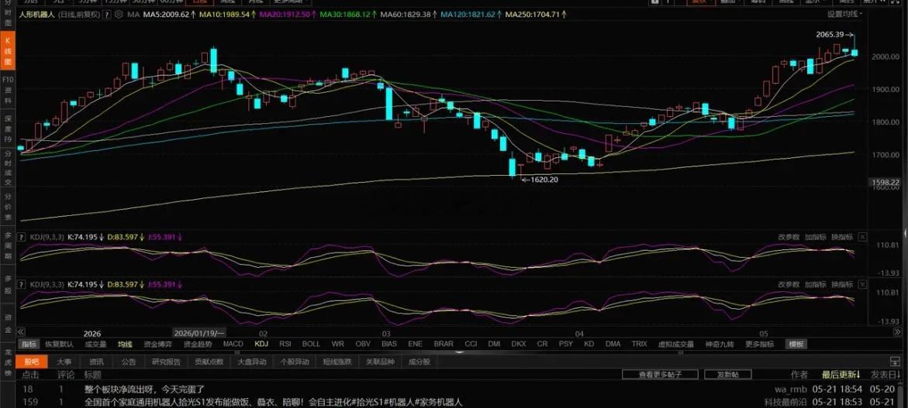Click 换指标 on the second KDJ panel
Viewport: 908px width, 408px height.
point(842,284)
